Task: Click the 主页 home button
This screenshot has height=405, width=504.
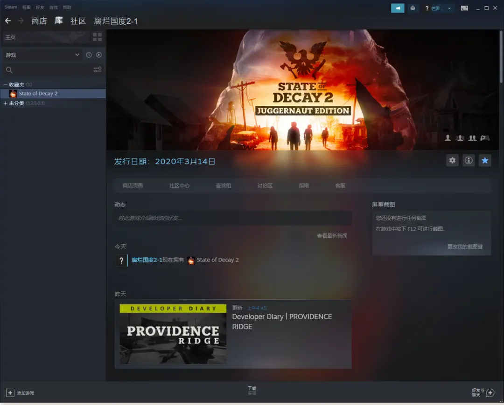Action: (46, 37)
